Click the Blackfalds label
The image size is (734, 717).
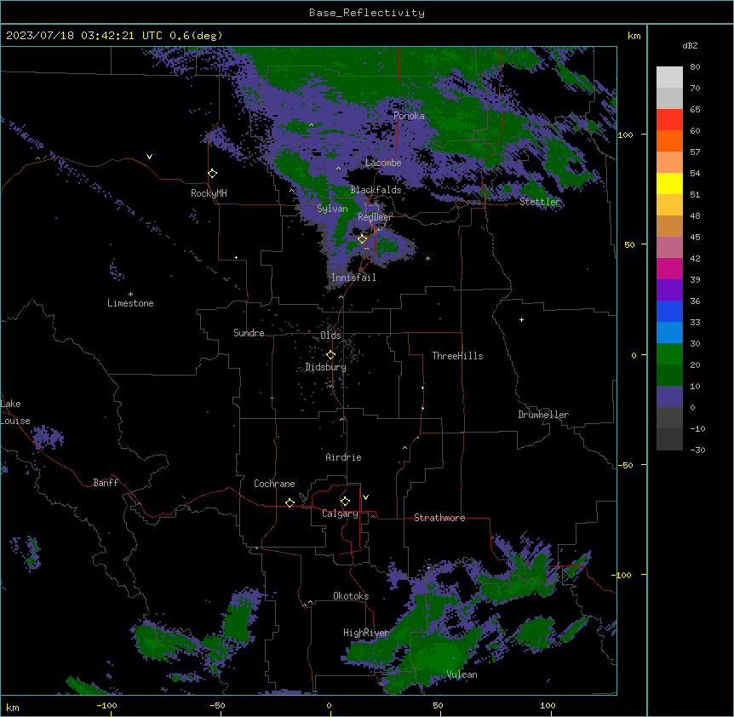[x=376, y=190]
